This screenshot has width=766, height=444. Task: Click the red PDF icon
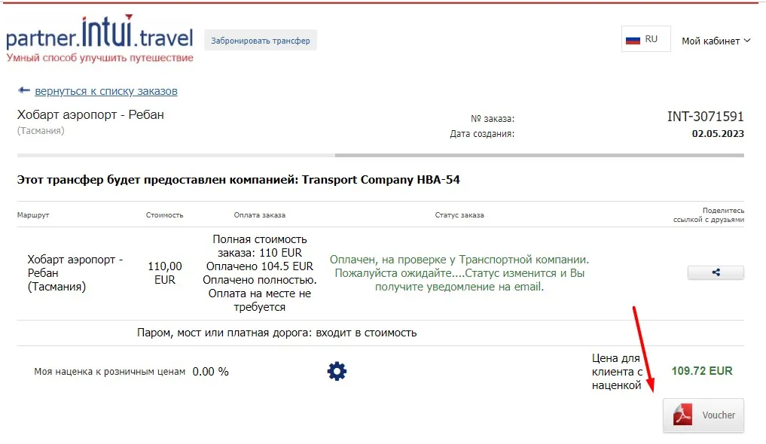point(682,415)
